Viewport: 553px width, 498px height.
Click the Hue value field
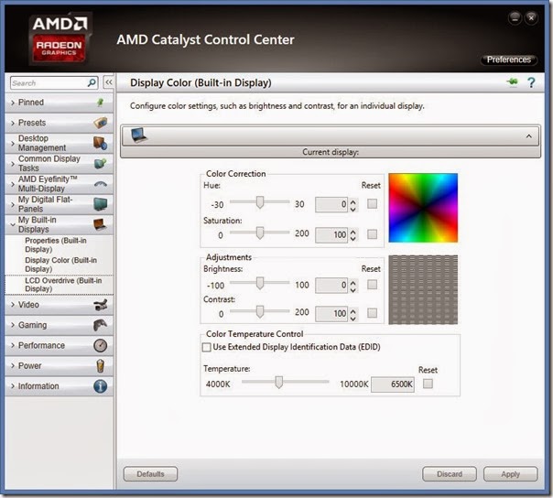[x=331, y=204]
